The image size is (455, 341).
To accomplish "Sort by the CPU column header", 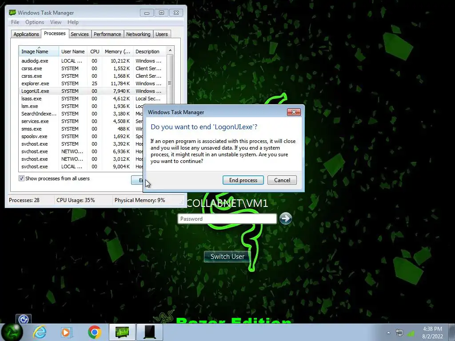I will pos(95,52).
